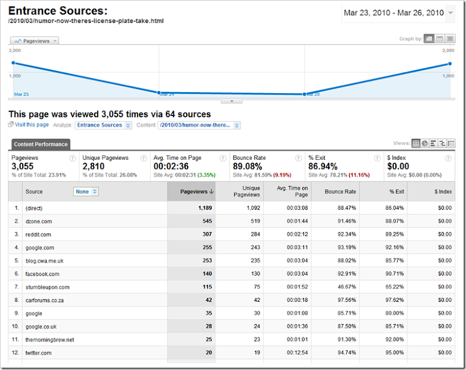Set graph by week
The image size is (466, 370).
click(x=440, y=38)
